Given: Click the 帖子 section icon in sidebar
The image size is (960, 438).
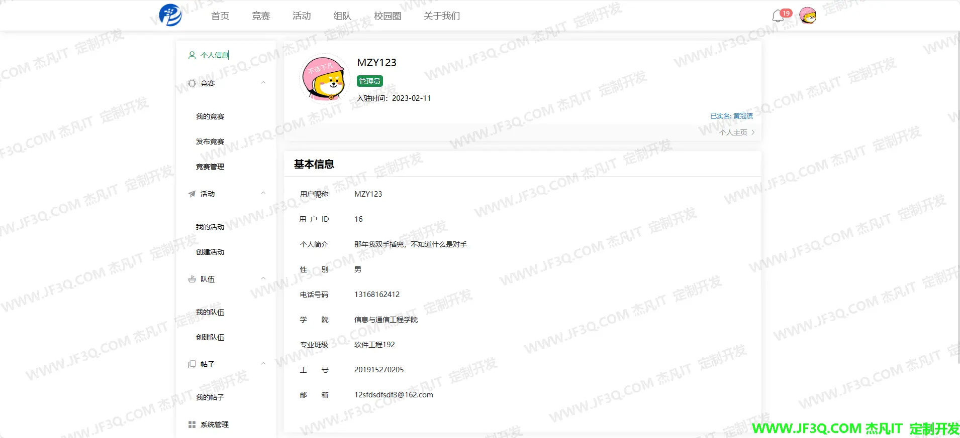Looking at the screenshot, I should coord(192,364).
